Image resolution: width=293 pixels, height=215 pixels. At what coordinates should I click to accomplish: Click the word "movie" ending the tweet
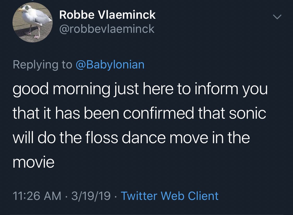(34, 162)
